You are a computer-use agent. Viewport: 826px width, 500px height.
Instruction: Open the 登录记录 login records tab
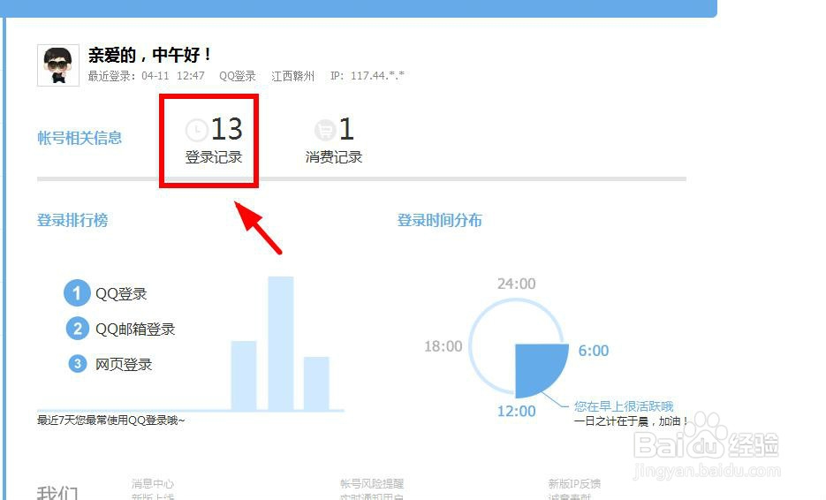[x=214, y=140]
